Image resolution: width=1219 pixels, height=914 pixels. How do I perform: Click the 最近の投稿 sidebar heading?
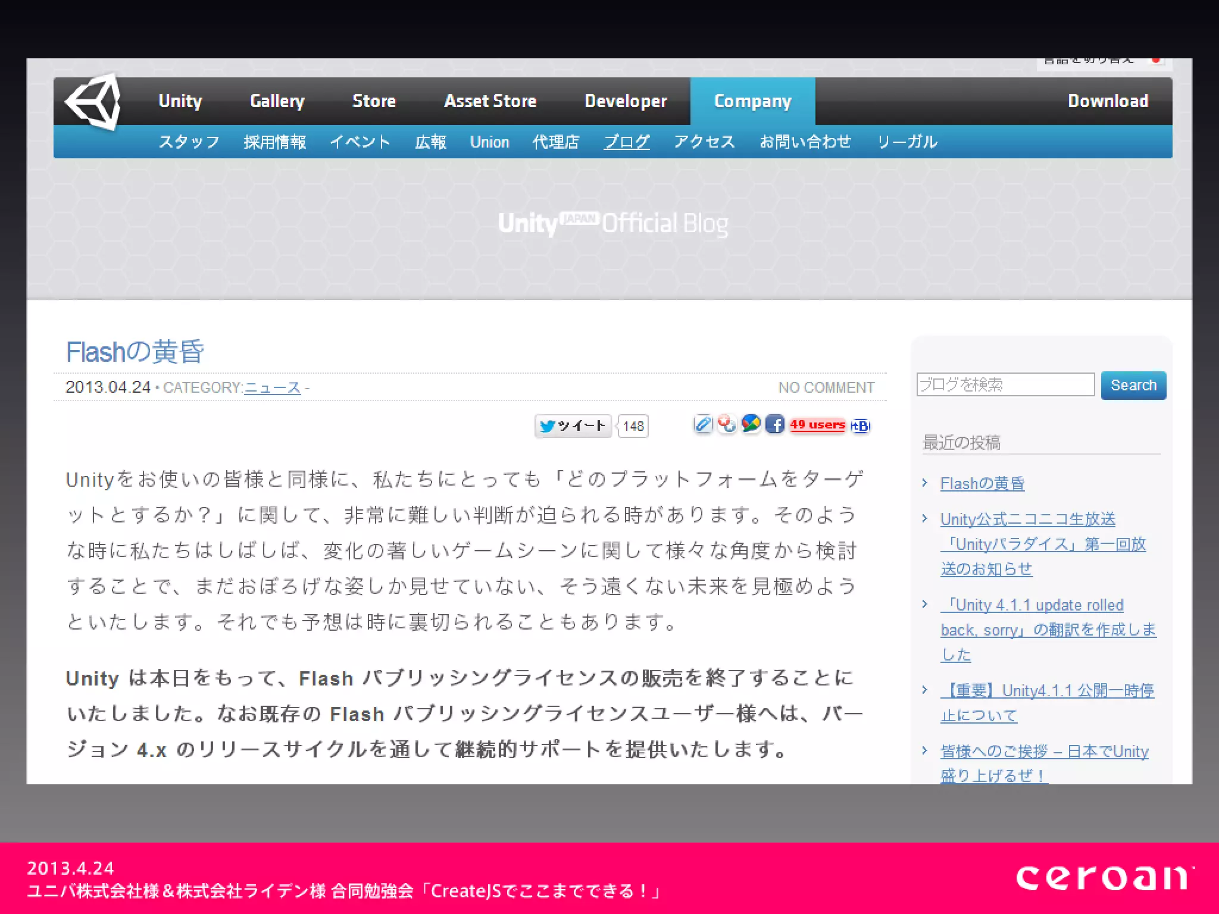point(961,443)
